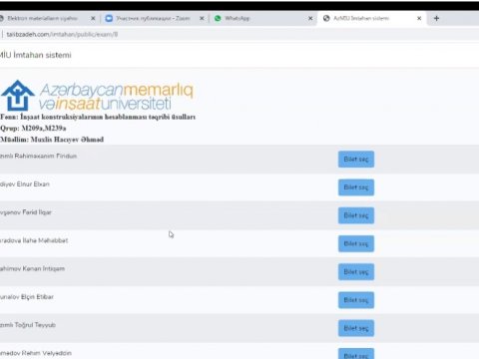Choose ticket for Kənan İntiqam

pyautogui.click(x=356, y=272)
